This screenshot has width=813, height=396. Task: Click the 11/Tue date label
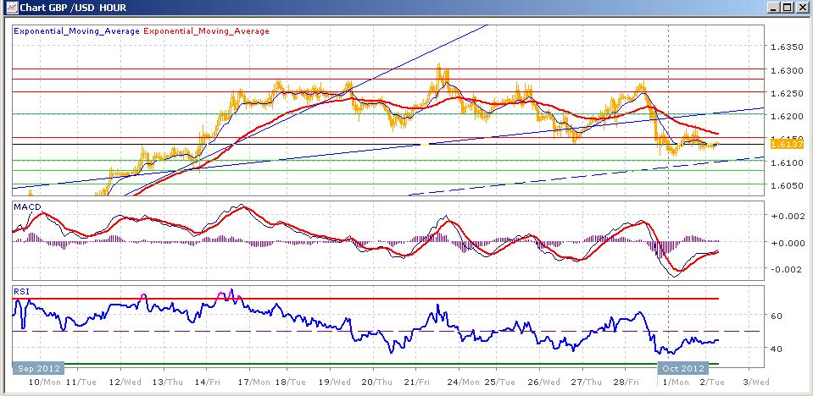(x=81, y=382)
